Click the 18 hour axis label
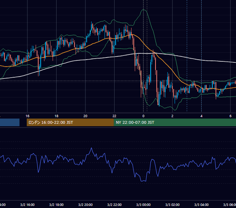Viewport: 236px width, 208px height. (x=57, y=116)
